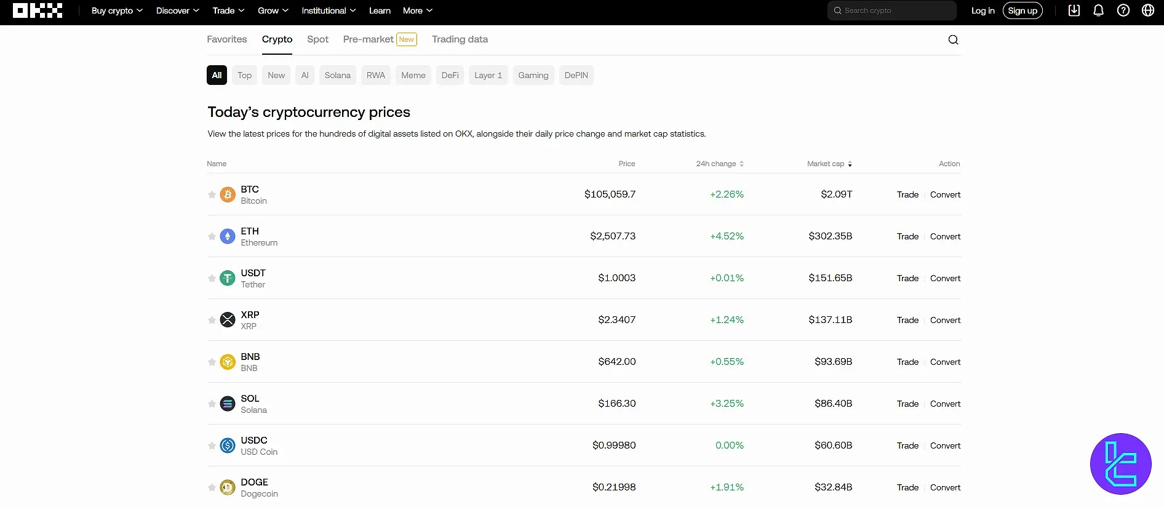Click the market search magnifier icon

(x=953, y=40)
